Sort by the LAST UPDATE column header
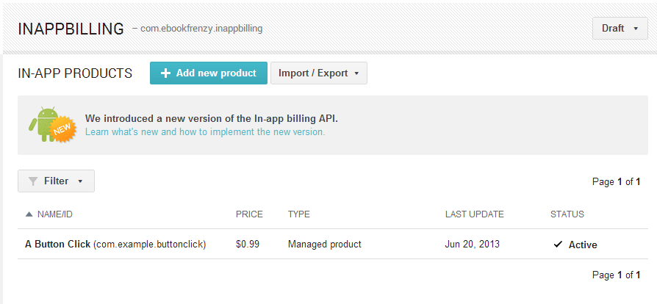Image resolution: width=657 pixels, height=304 pixels. (x=475, y=214)
